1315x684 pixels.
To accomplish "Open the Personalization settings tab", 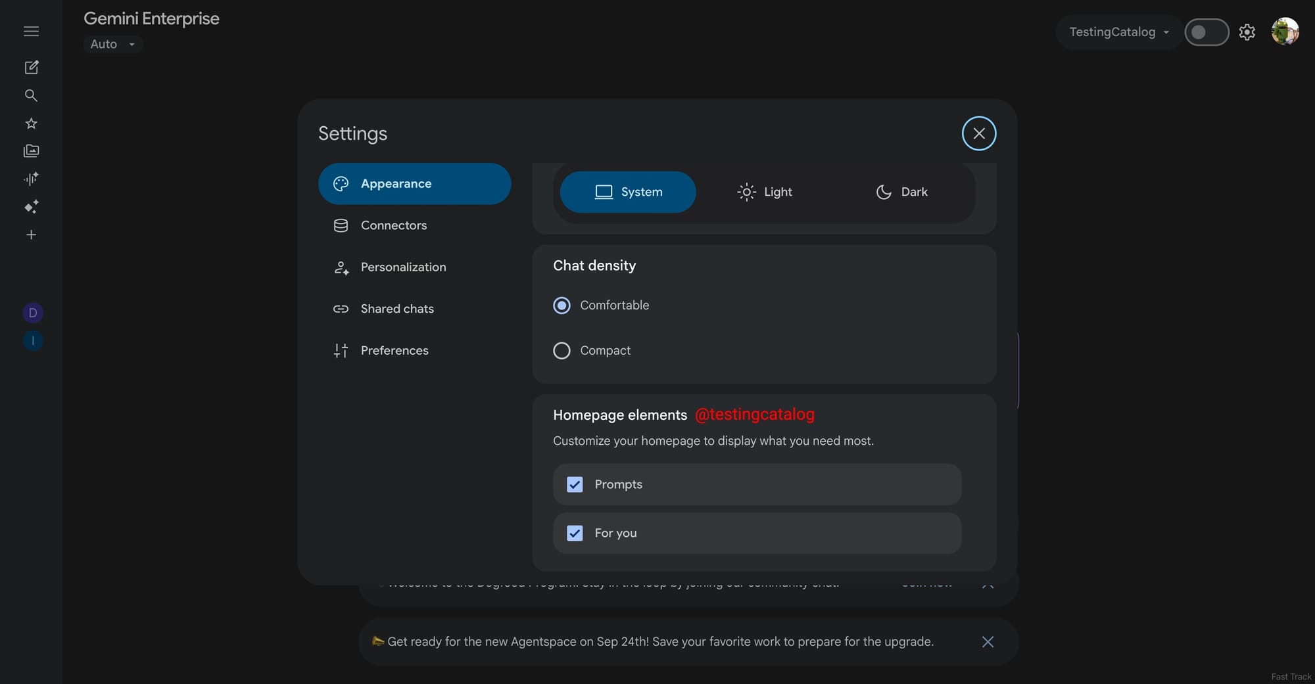I will click(403, 267).
